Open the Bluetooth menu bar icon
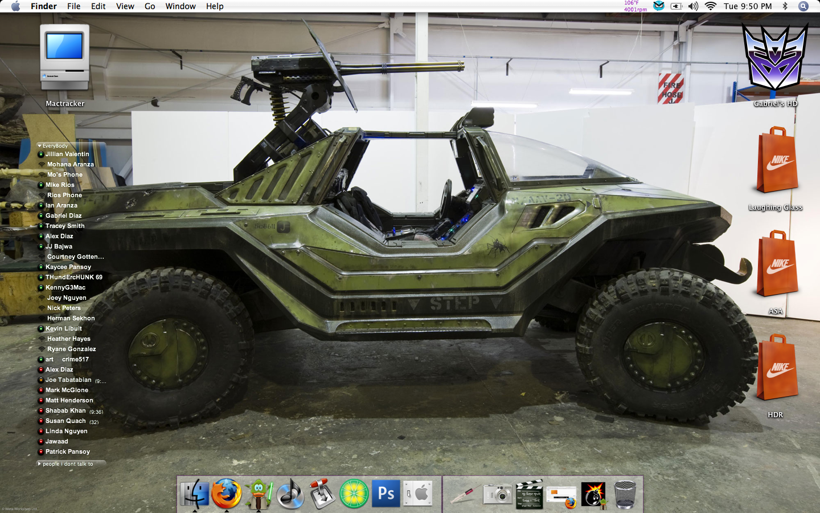Viewport: 820px width, 513px height. point(785,6)
